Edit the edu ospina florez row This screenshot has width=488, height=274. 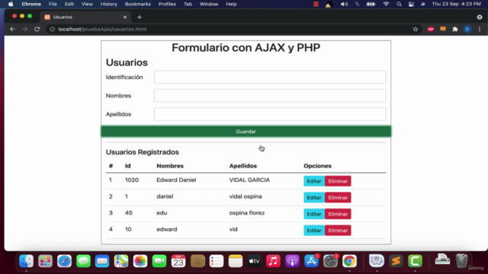point(314,214)
